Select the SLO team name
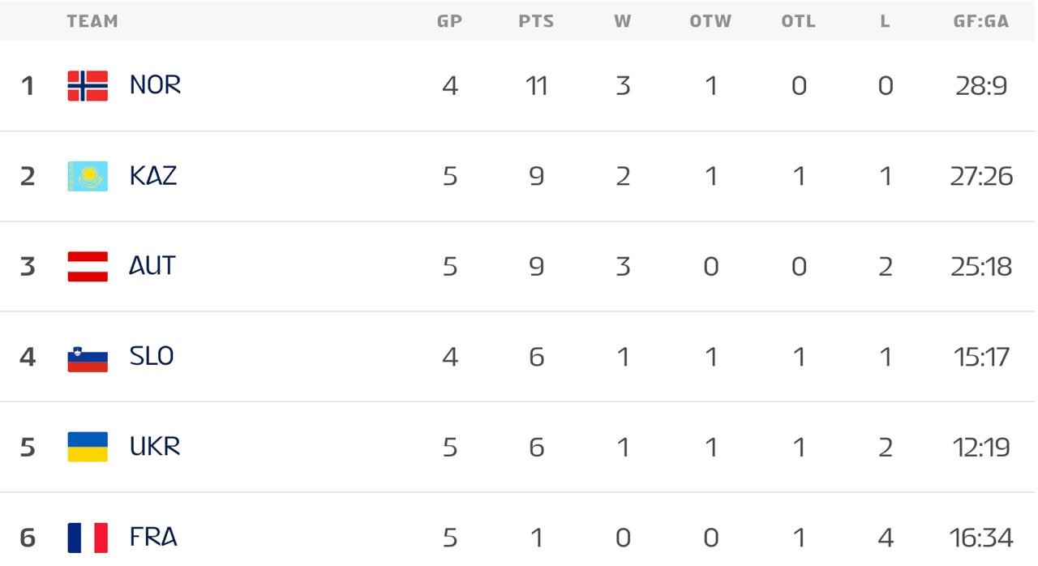 pos(152,357)
